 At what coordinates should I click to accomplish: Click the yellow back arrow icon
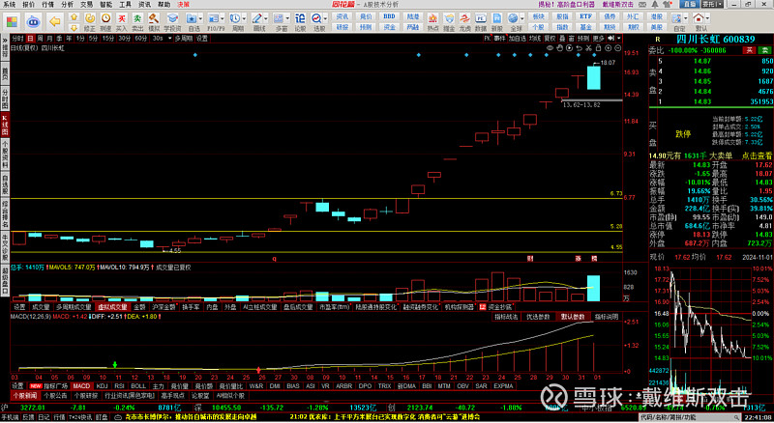coord(55,21)
